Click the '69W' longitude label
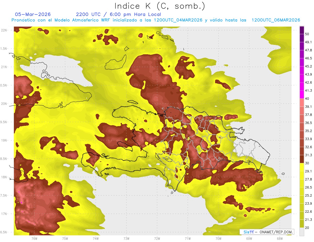314x242 pixels. [249, 239]
